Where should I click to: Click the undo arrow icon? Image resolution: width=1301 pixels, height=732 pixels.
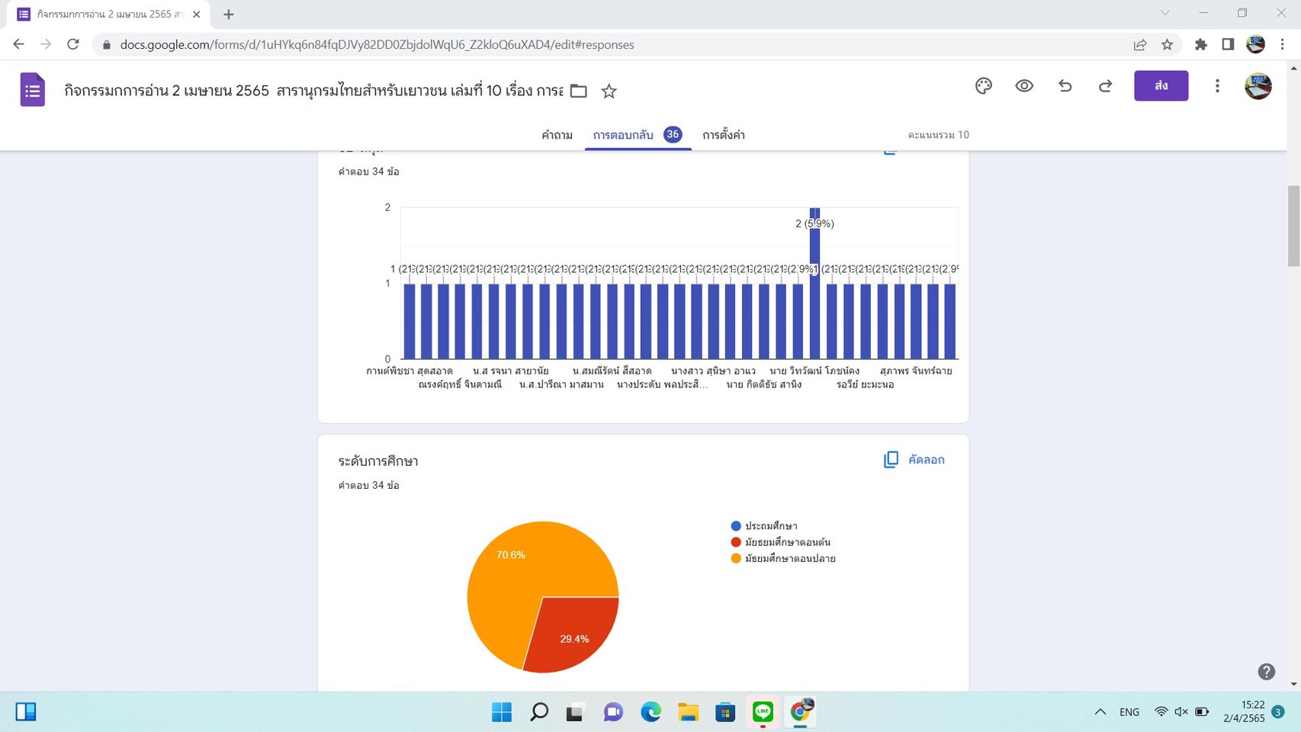[x=1065, y=86]
